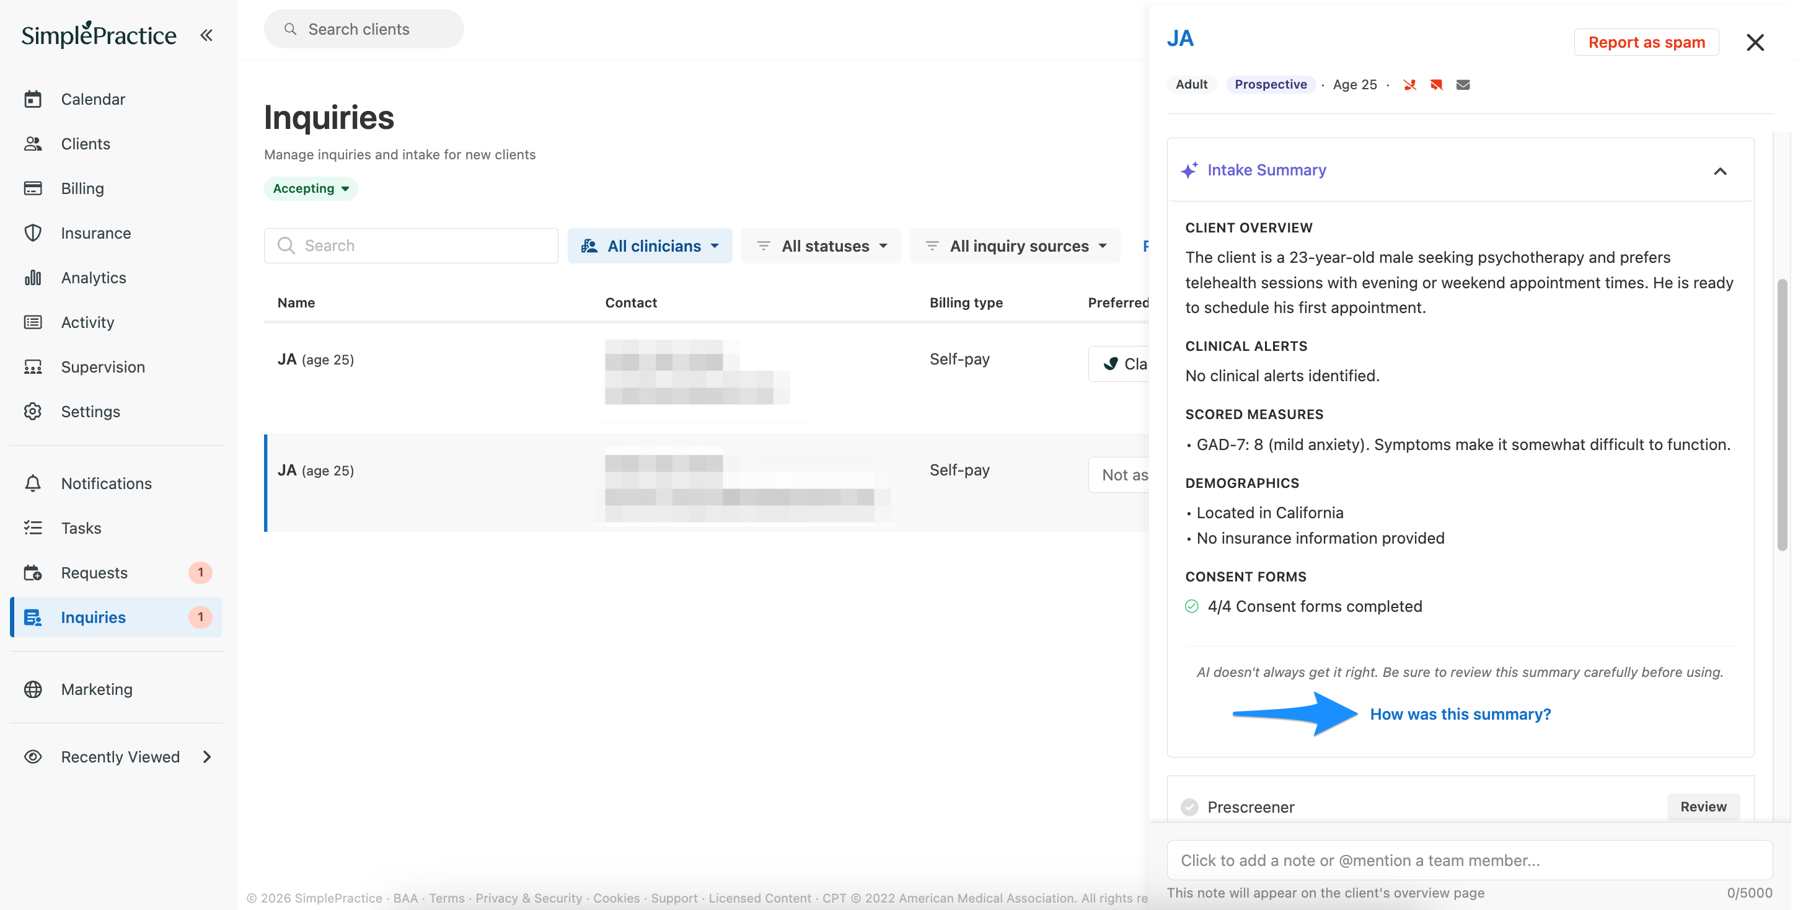Open the Analytics bar chart icon

[32, 278]
